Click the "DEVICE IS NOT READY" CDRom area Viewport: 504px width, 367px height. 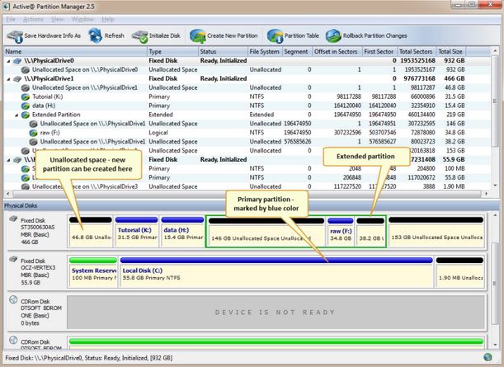[x=276, y=313]
